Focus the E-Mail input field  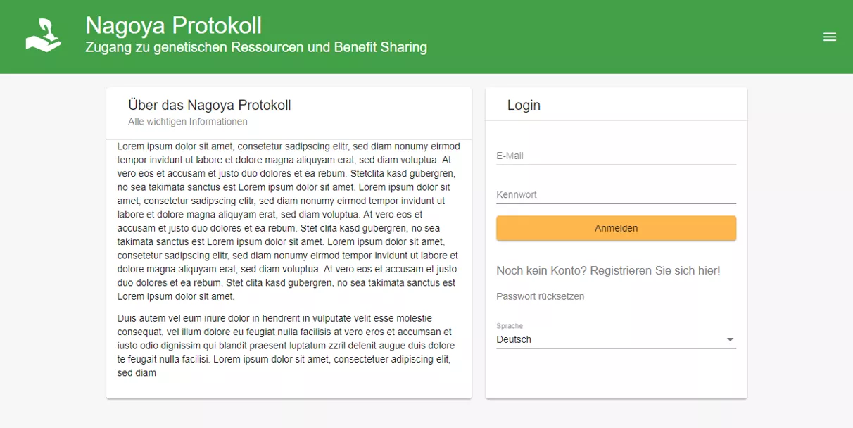tap(616, 156)
